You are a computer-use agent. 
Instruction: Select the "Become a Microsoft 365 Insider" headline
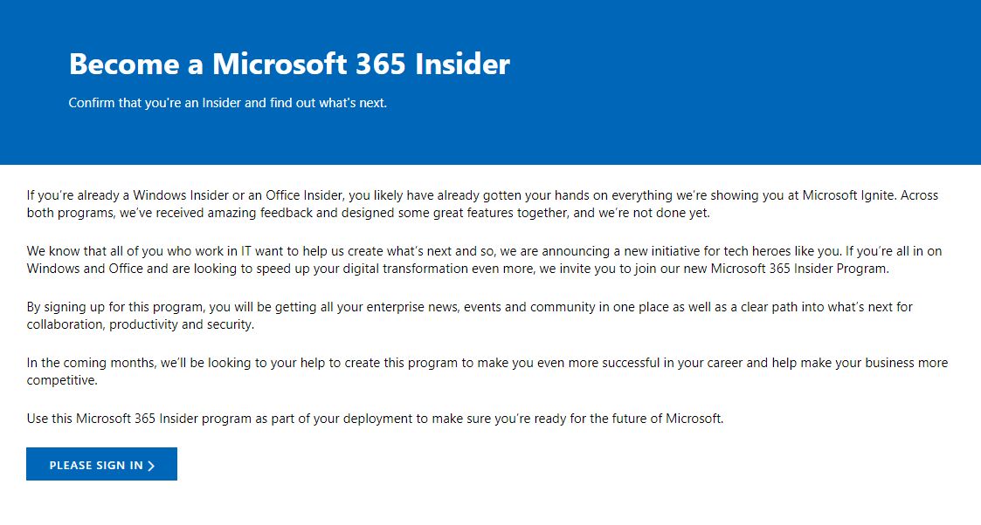(288, 64)
